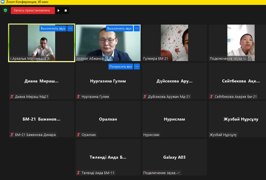Viewport: 266px width, 180px height.
Task: Click the Zoom logo in title bar
Action: coord(3,2)
